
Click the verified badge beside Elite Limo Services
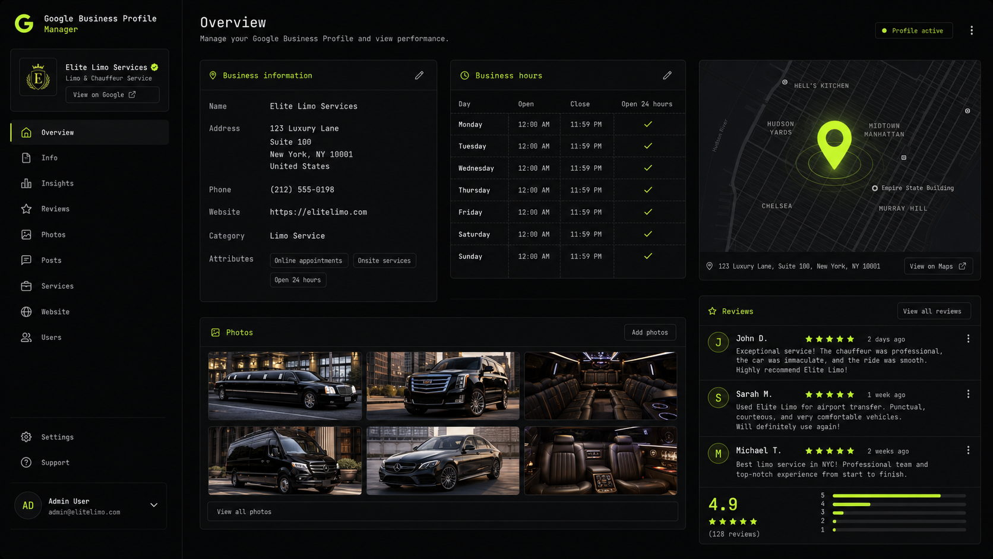pos(154,67)
